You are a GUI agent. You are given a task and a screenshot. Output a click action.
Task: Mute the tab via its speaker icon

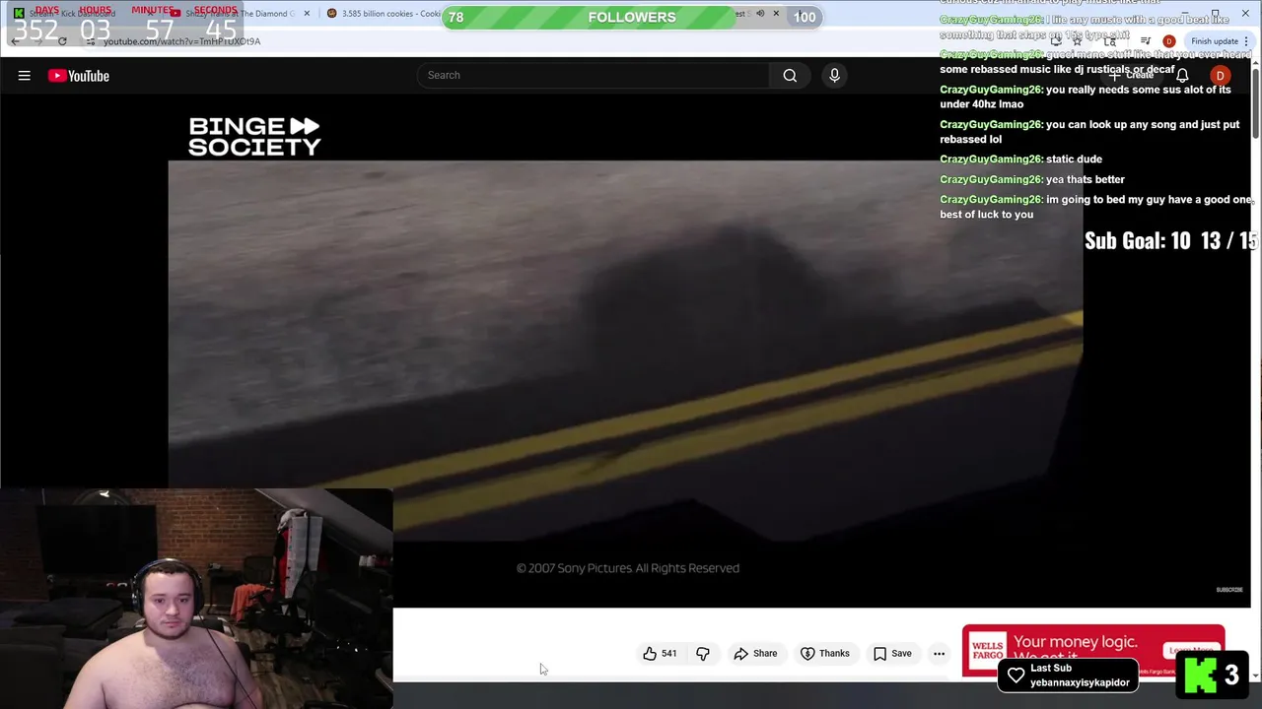click(x=760, y=14)
